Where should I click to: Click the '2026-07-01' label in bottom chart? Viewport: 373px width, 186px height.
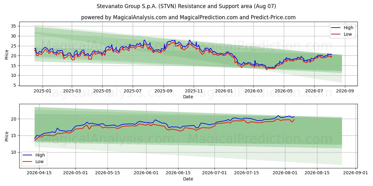click(x=215, y=173)
